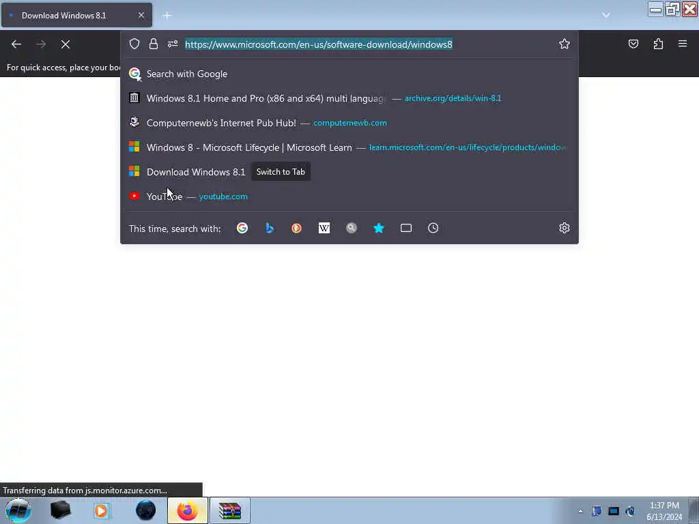Show hidden system tray icons

580,511
